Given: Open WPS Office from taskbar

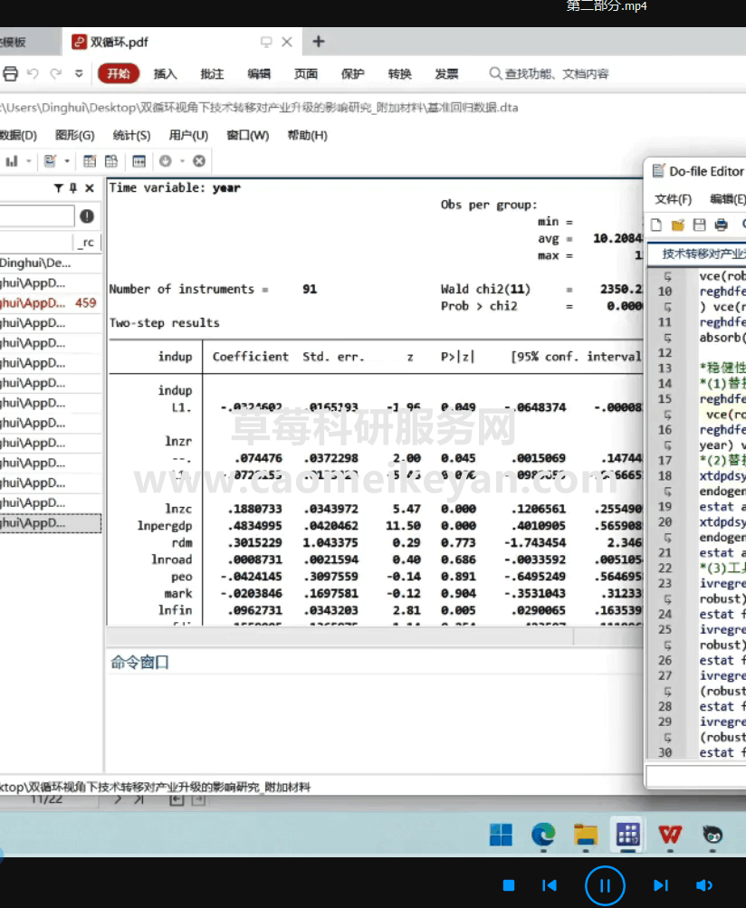Looking at the screenshot, I should (670, 835).
